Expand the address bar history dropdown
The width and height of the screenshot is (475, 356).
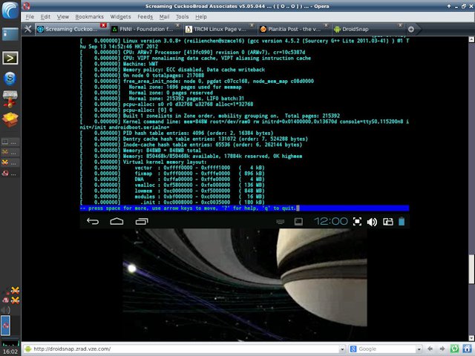[342, 349]
